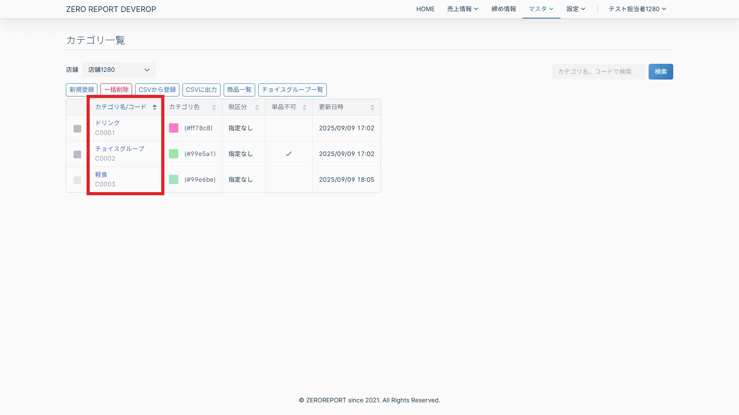
Task: Sort the 税区分 column
Action: pos(257,108)
